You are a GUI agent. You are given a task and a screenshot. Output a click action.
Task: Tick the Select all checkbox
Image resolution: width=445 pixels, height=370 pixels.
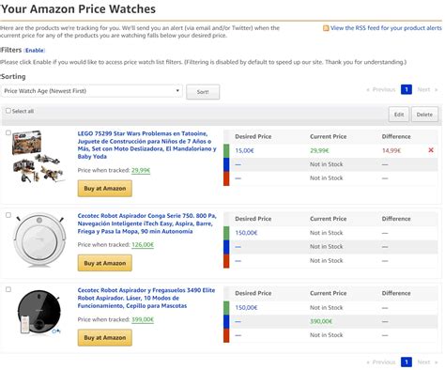tap(8, 111)
